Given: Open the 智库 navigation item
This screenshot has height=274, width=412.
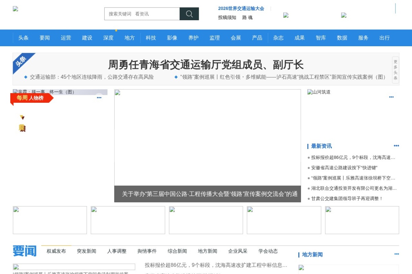Looking at the screenshot, I should tap(321, 38).
